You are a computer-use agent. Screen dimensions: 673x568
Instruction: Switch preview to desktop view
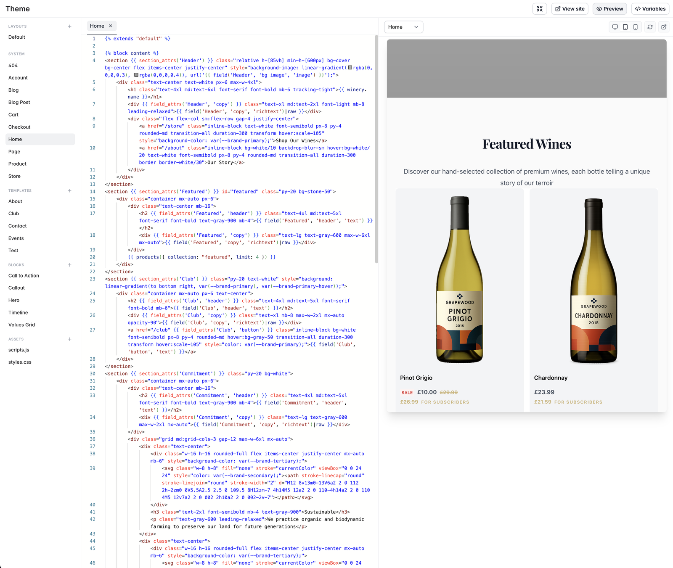click(x=615, y=27)
